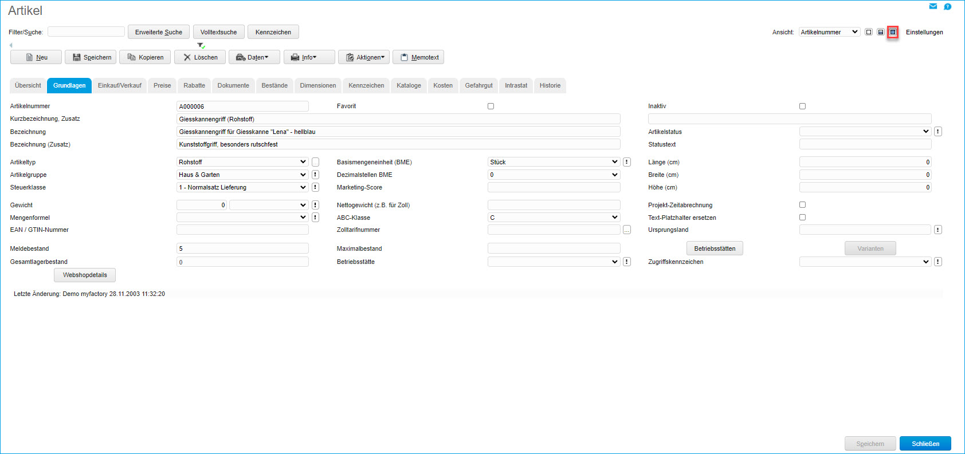Expand the ABC-Klasse dropdown
This screenshot has width=965, height=454.
pos(554,218)
